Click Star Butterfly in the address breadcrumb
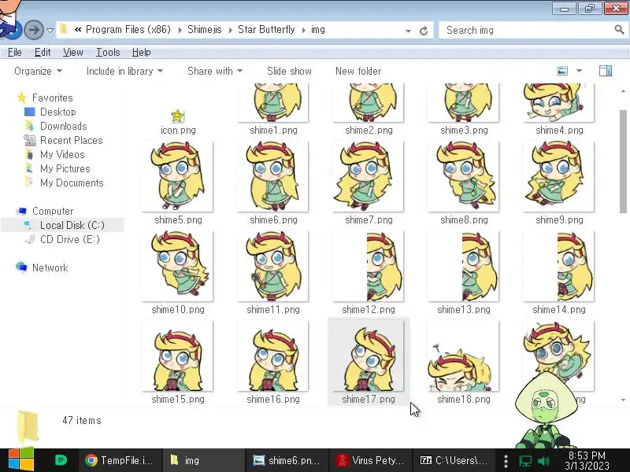630x472 pixels. click(x=266, y=30)
